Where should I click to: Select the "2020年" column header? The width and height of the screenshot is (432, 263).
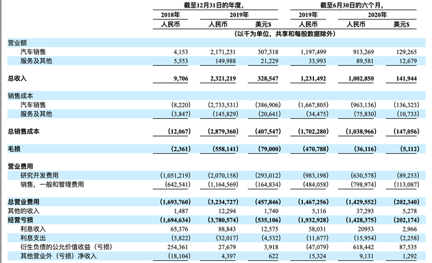[x=377, y=15]
